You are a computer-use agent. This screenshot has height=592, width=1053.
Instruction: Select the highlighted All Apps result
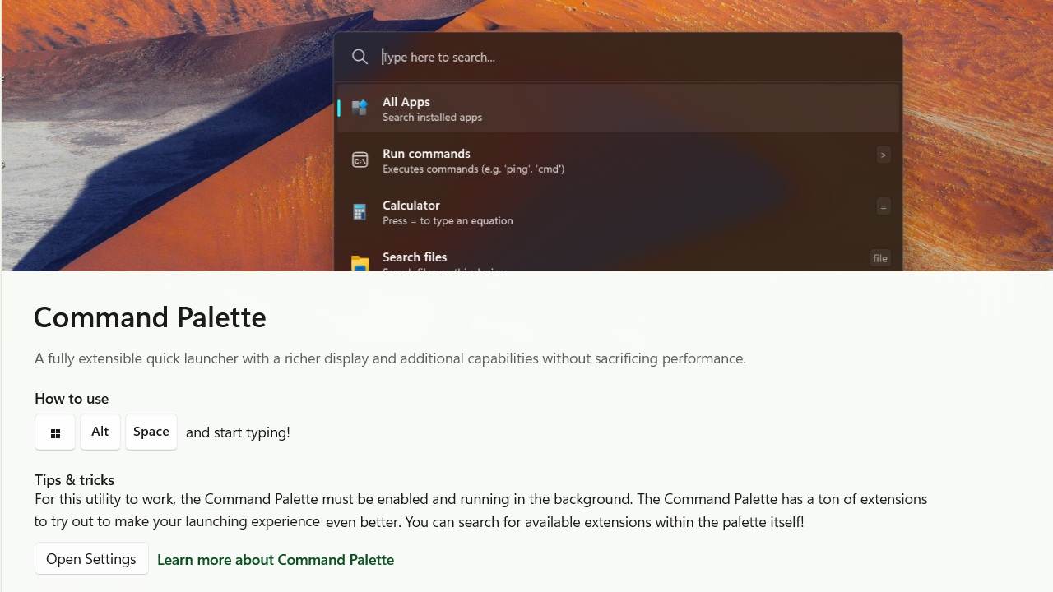coord(576,108)
